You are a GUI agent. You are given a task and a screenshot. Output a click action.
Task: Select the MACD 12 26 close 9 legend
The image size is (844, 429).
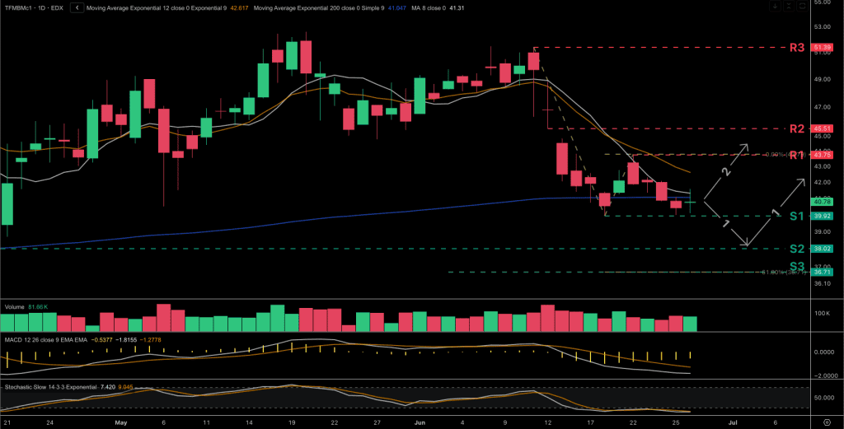(46, 340)
